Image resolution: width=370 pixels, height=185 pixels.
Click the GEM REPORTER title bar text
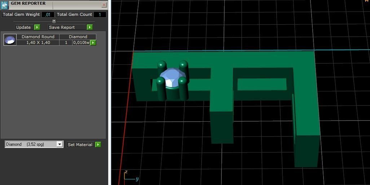28,3
